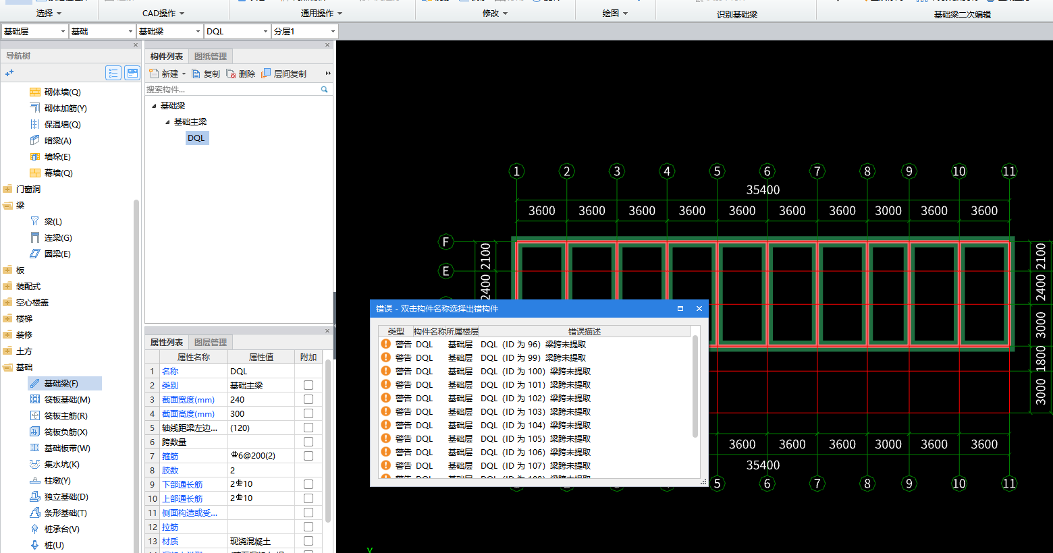Toggle 附加 checkbox for 截面高度 row
This screenshot has width=1053, height=553.
pyautogui.click(x=308, y=413)
